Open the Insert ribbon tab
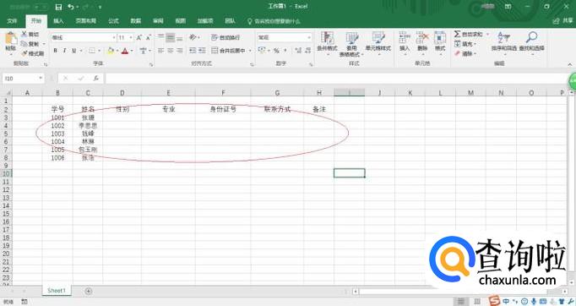Image resolution: width=576 pixels, height=306 pixels. (x=58, y=21)
